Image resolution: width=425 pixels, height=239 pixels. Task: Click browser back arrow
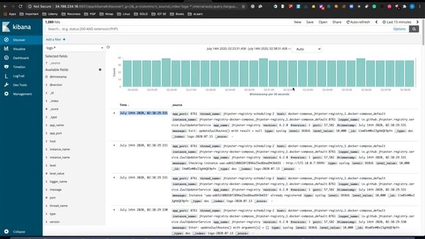[5, 6]
